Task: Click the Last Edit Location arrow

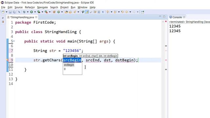Action: (122, 12)
